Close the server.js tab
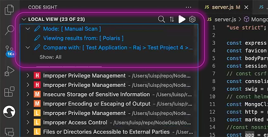 coord(246,7)
